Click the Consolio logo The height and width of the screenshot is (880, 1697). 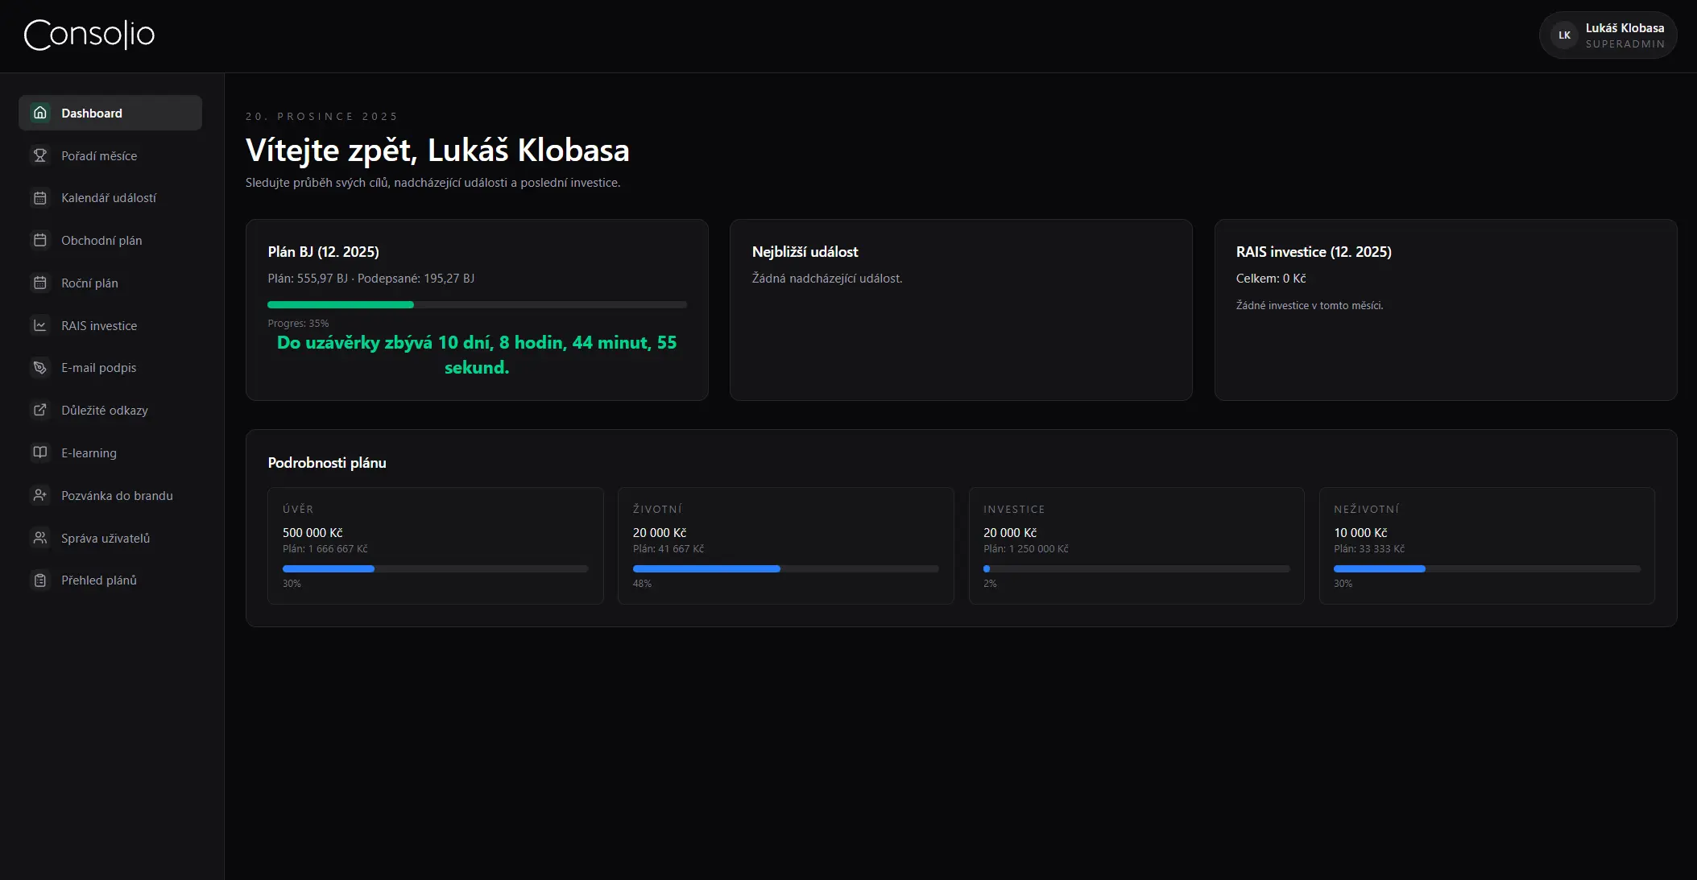[x=89, y=35]
